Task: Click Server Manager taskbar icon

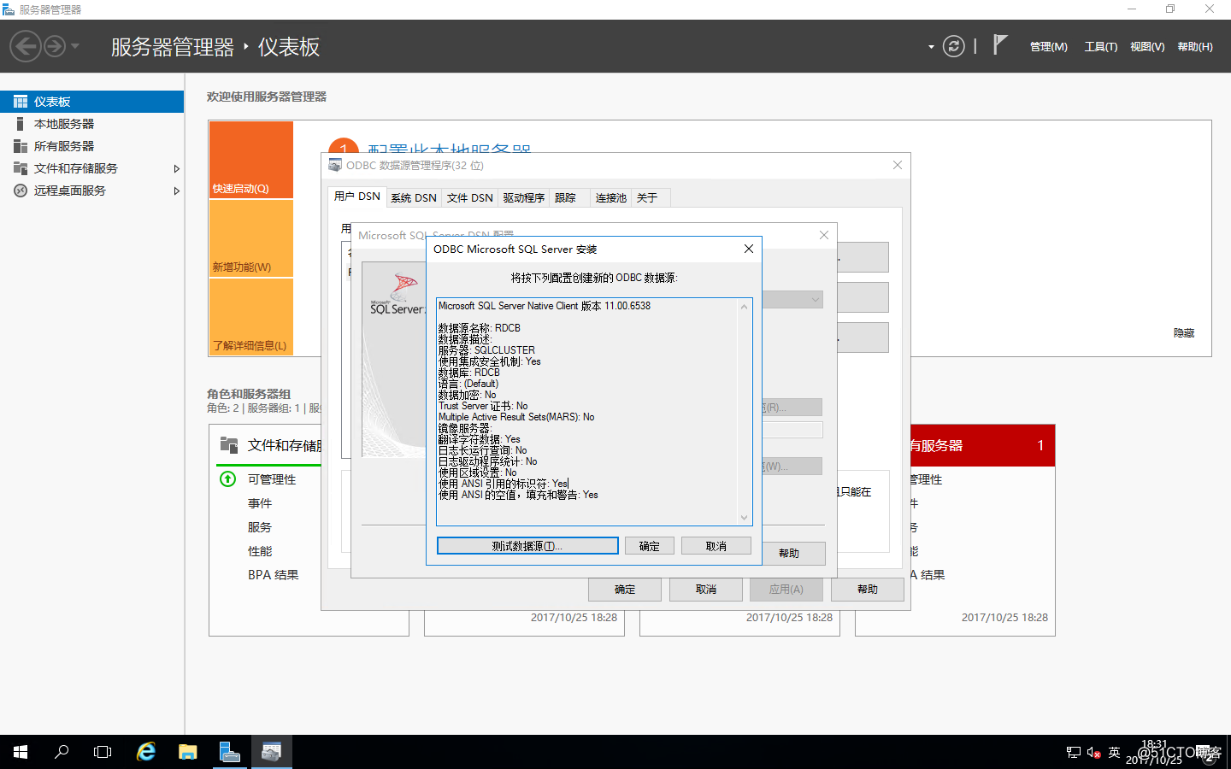Action: [229, 752]
